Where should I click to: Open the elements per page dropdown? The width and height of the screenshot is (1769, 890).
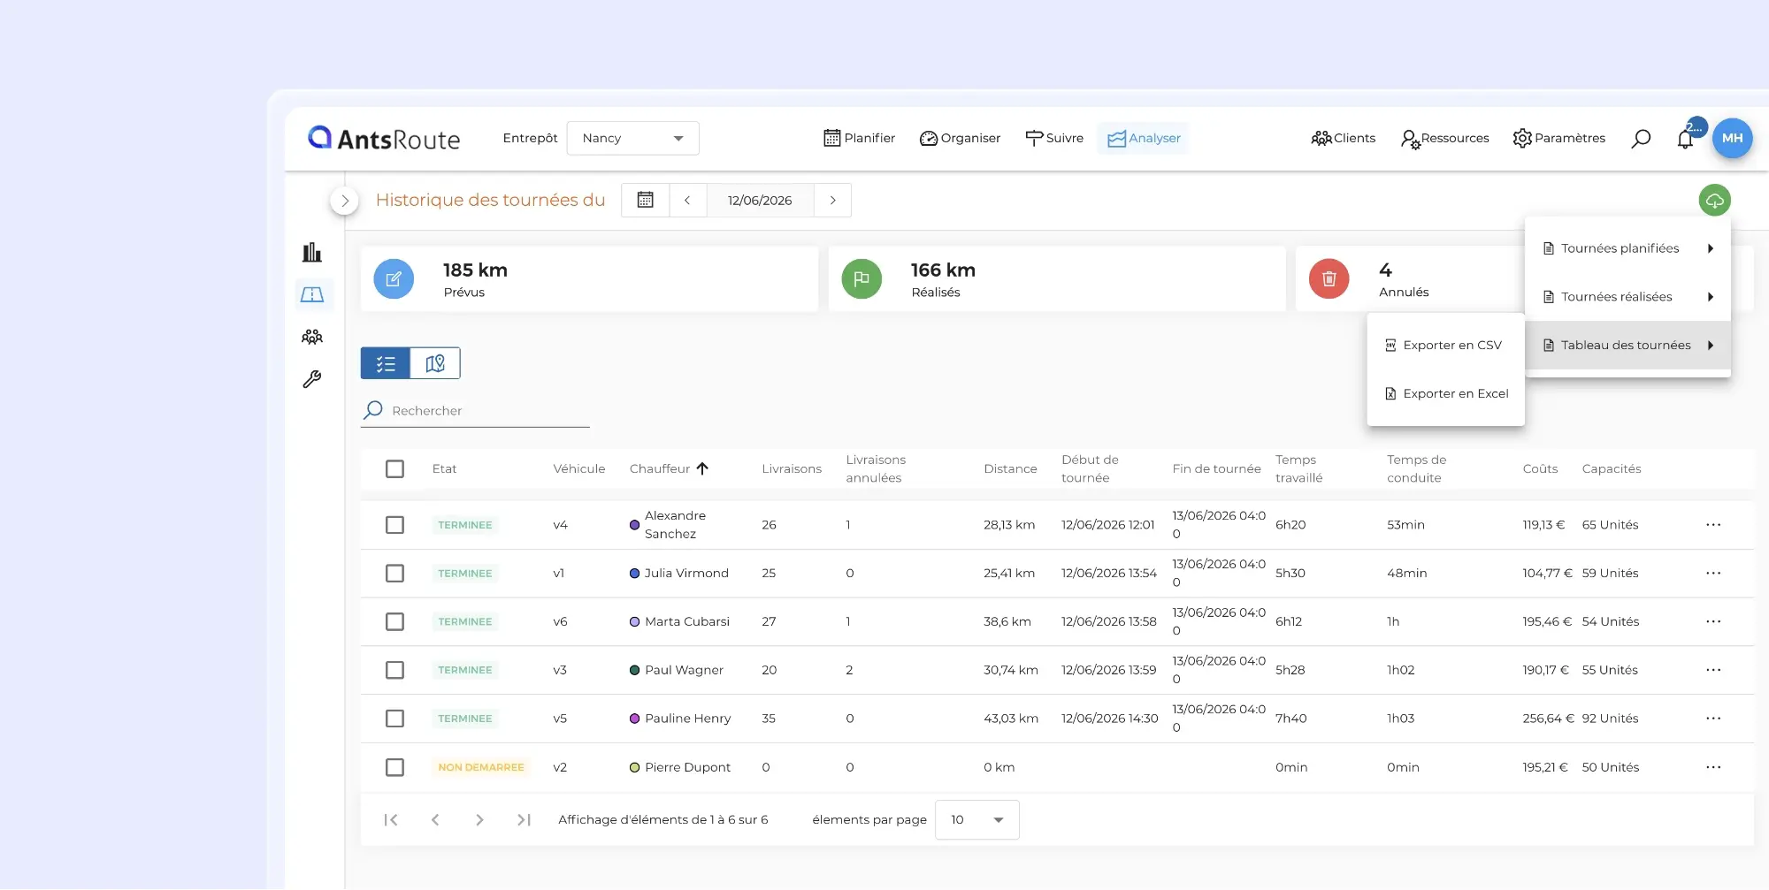click(977, 819)
